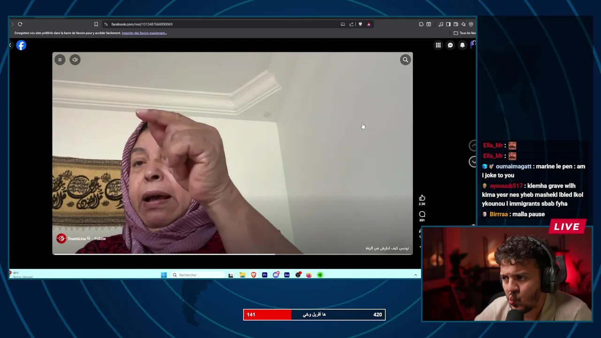Open Brave Wallet icon
This screenshot has height=338, width=601.
point(456,24)
